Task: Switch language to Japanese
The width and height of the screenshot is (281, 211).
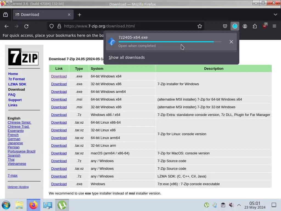Action: pyautogui.click(x=15, y=143)
